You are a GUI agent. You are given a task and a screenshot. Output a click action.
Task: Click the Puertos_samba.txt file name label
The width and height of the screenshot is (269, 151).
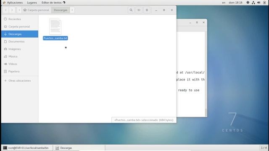pyautogui.click(x=55, y=38)
